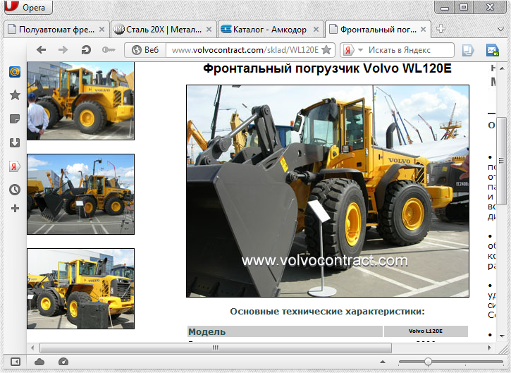Click Основные технические характеристики heading
The width and height of the screenshot is (511, 373).
328,312
